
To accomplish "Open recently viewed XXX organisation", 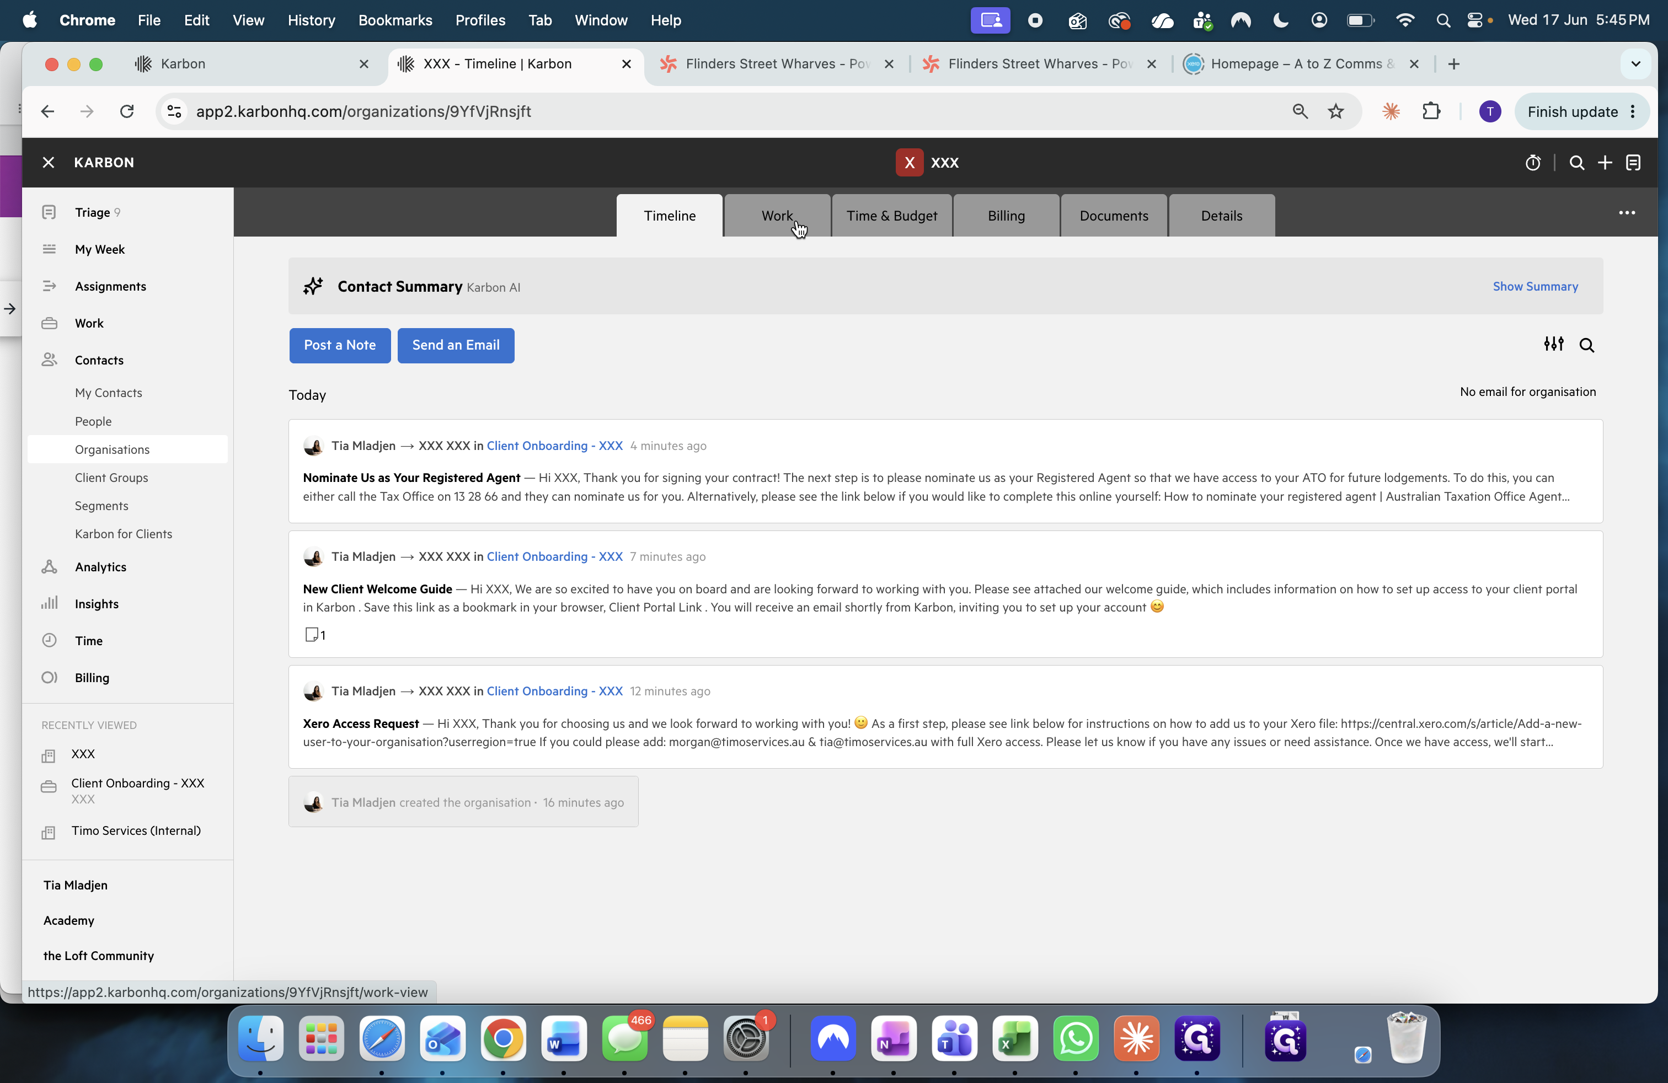I will click(83, 754).
